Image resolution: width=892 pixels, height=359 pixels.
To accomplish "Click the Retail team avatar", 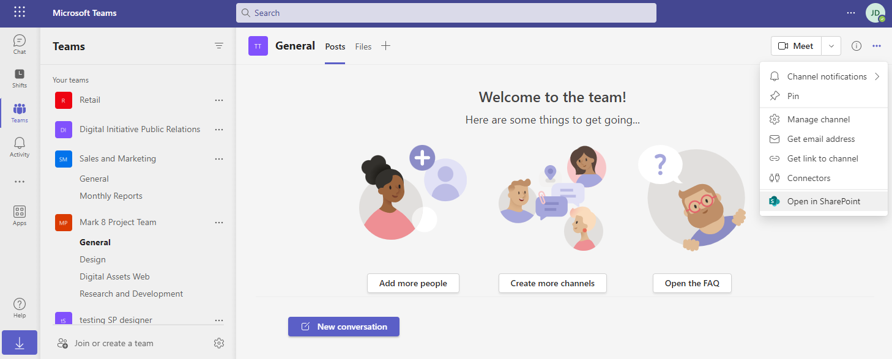I will 64,100.
